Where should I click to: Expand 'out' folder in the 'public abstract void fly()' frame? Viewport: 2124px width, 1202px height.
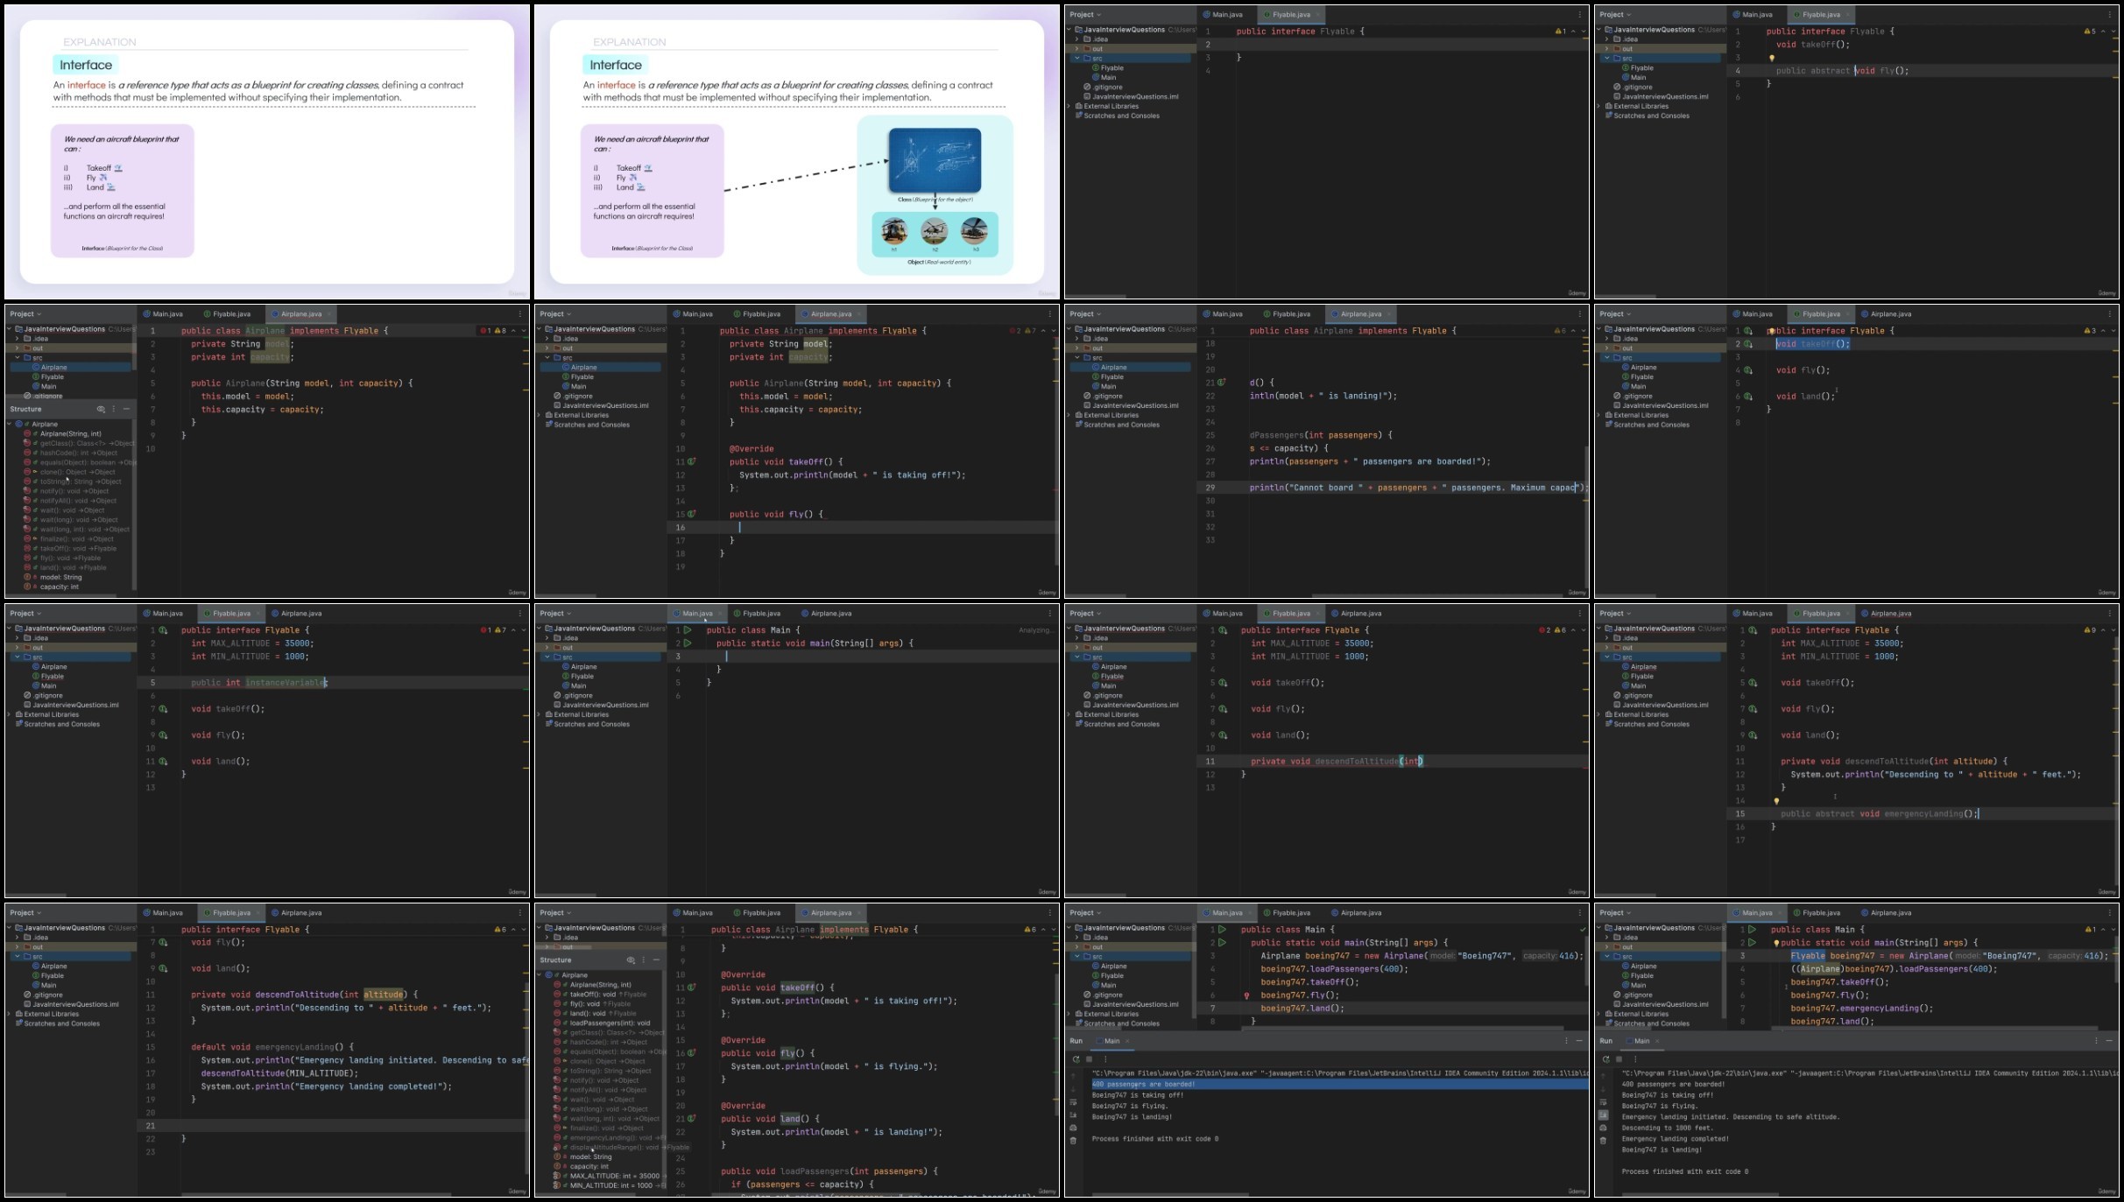tap(1607, 49)
